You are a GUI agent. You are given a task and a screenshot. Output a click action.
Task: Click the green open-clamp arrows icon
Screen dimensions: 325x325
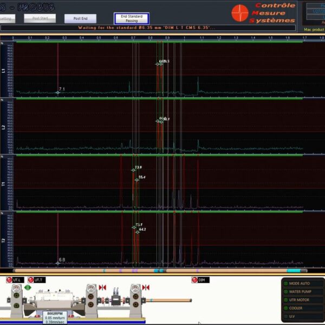(28, 288)
